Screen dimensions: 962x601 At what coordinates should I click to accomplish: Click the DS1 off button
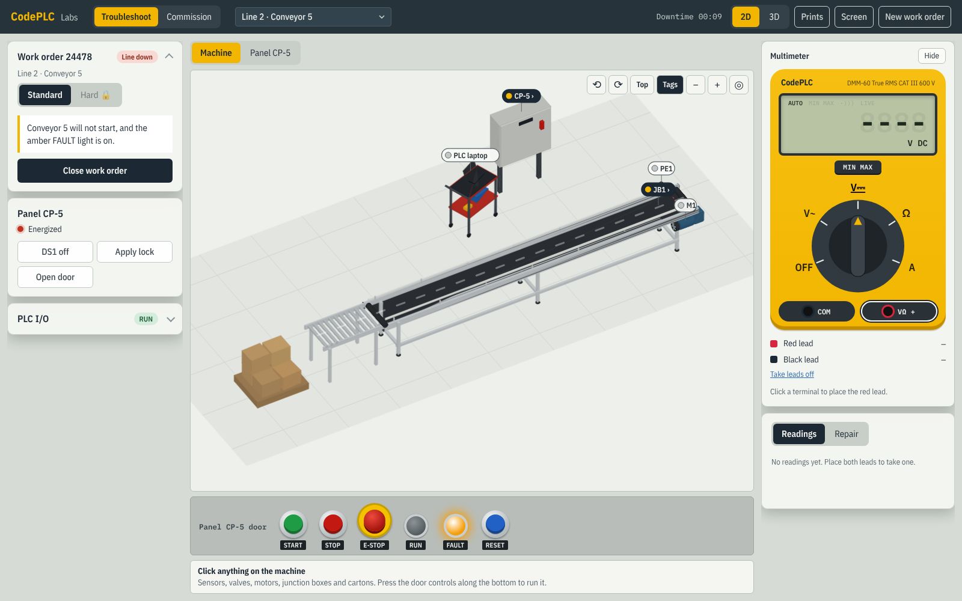pos(55,252)
